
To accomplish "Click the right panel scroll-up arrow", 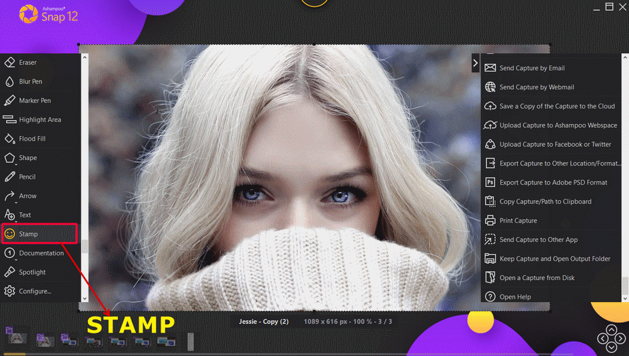I will pos(625,57).
